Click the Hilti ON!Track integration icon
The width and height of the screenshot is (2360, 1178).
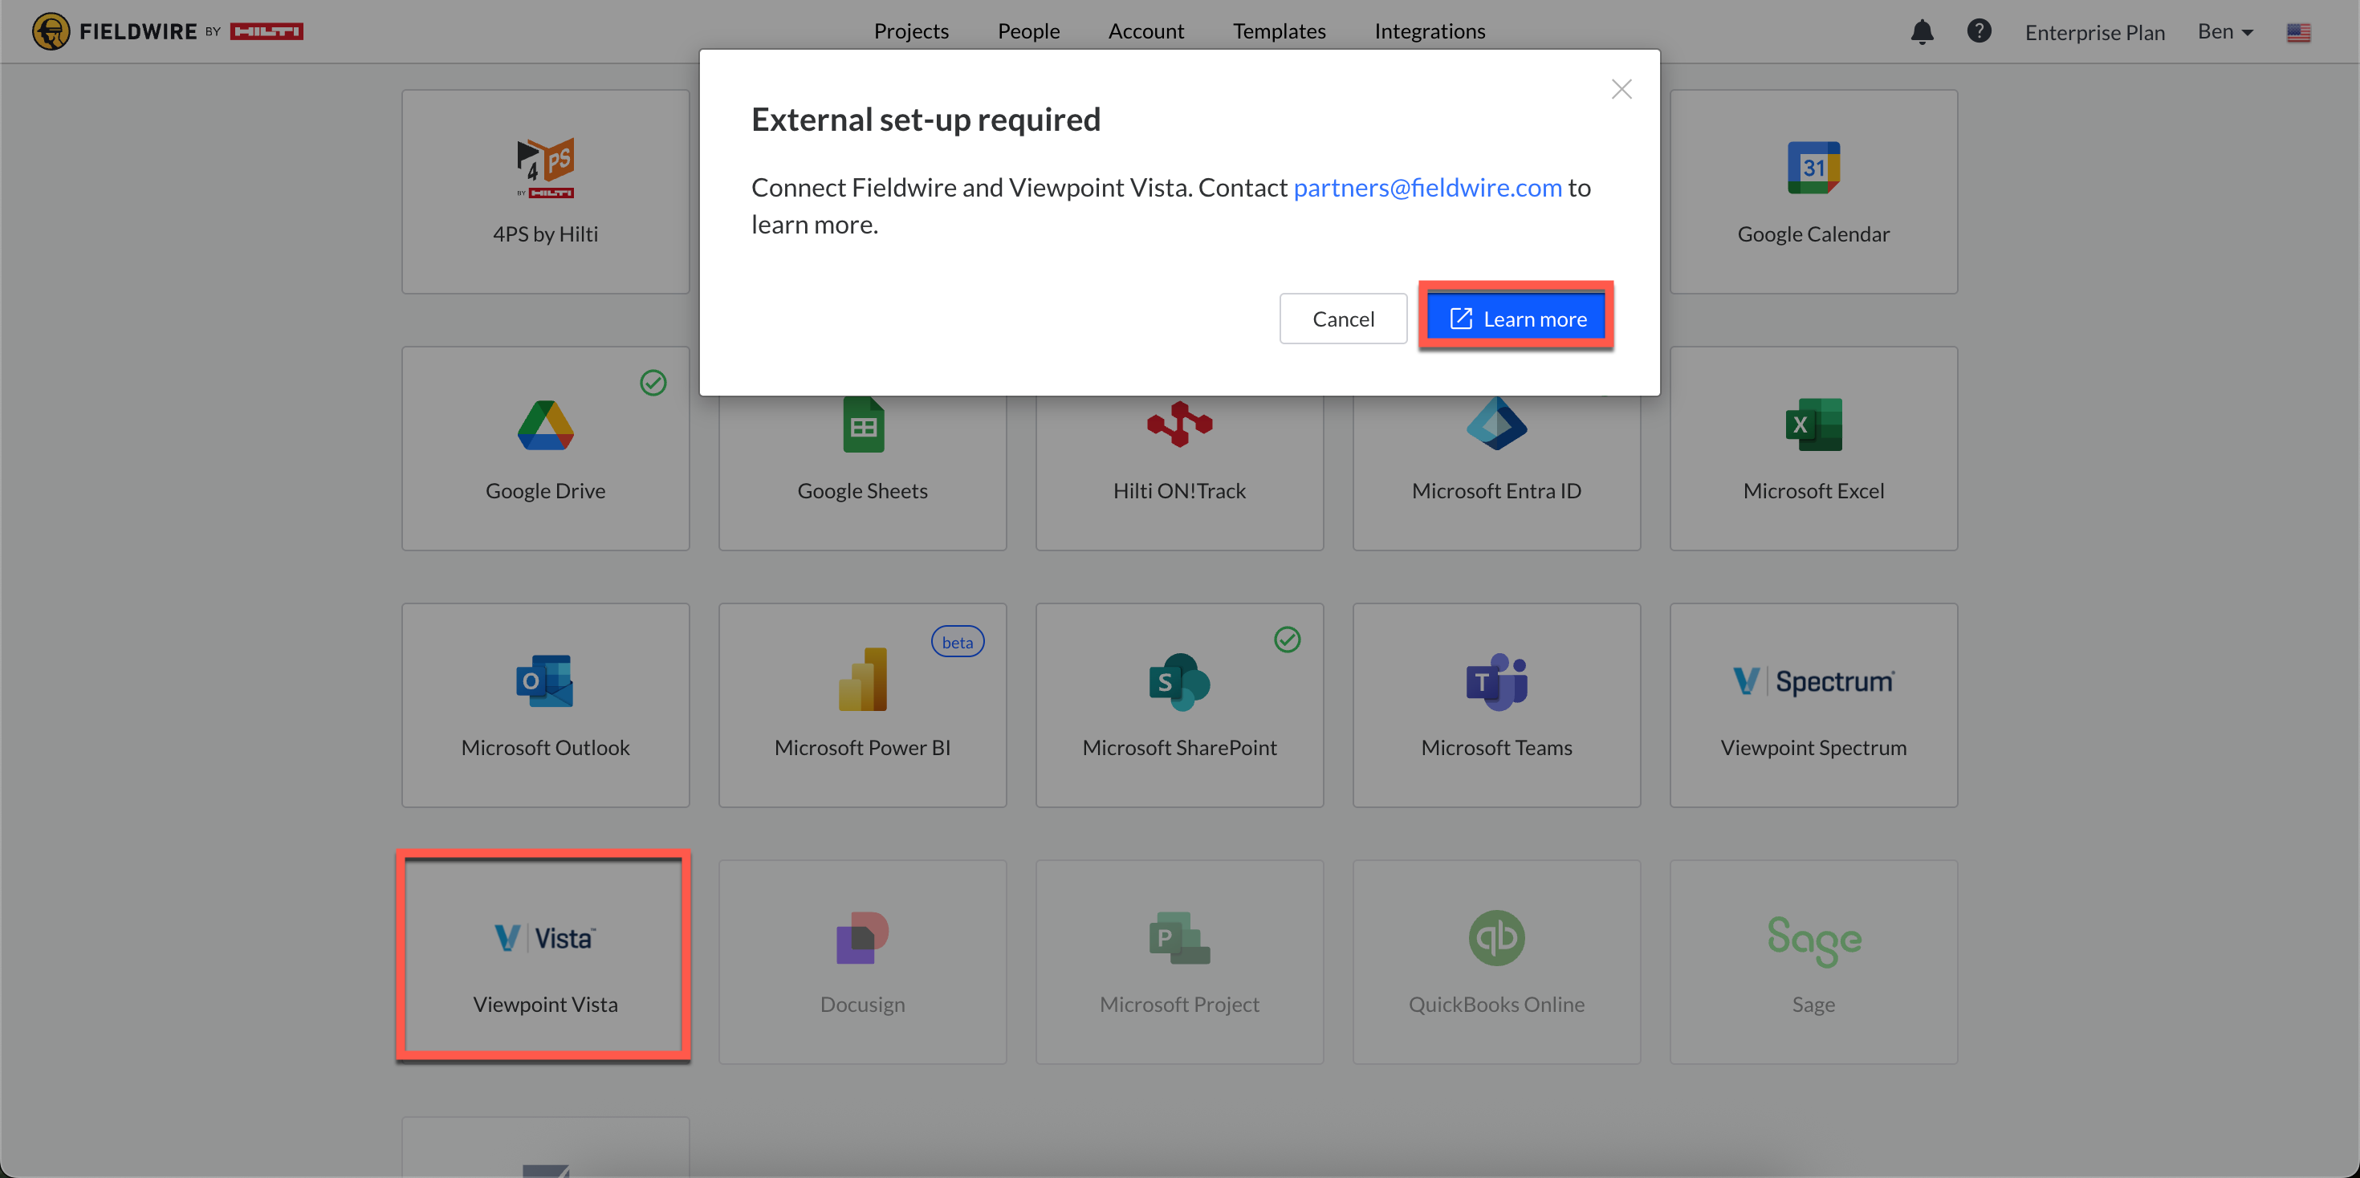1179,425
